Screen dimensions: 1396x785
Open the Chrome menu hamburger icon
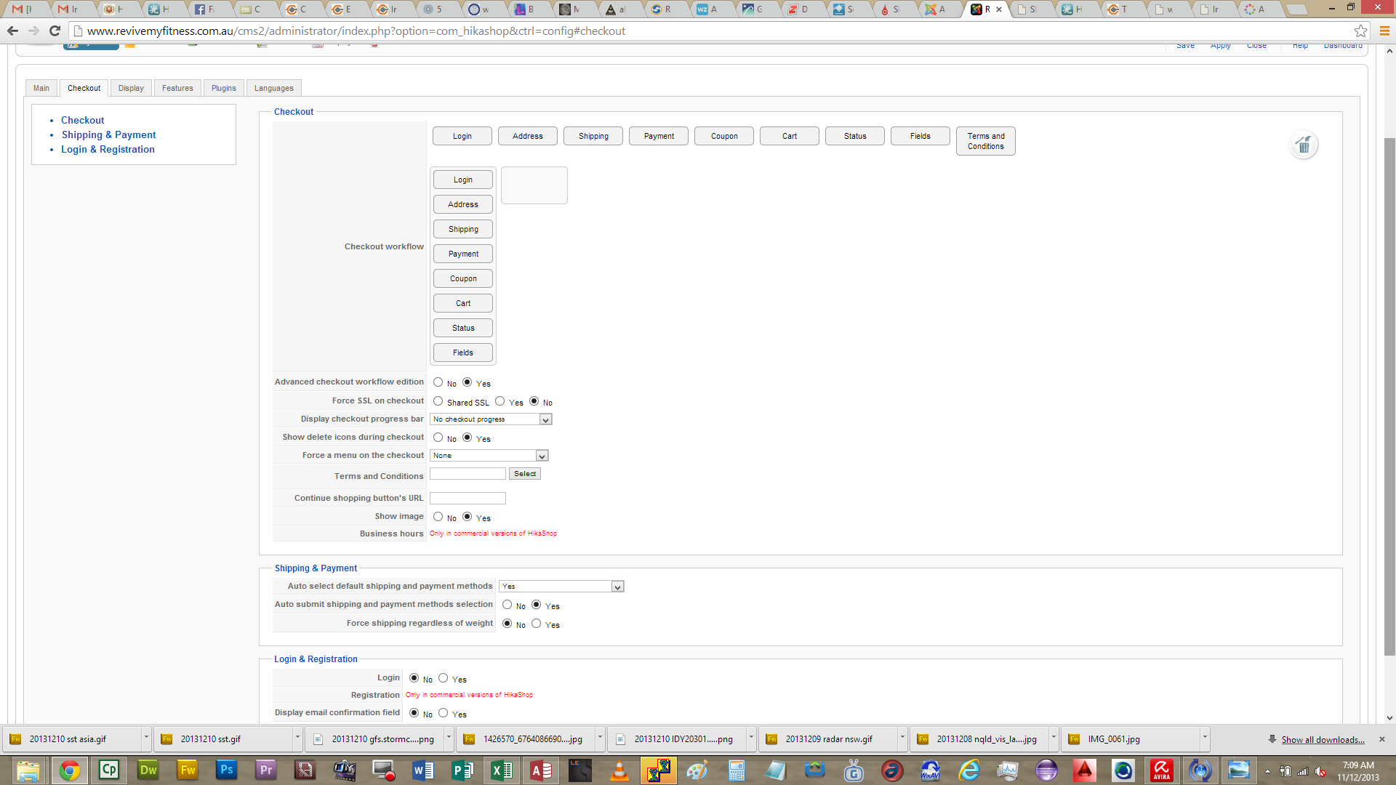coord(1384,31)
